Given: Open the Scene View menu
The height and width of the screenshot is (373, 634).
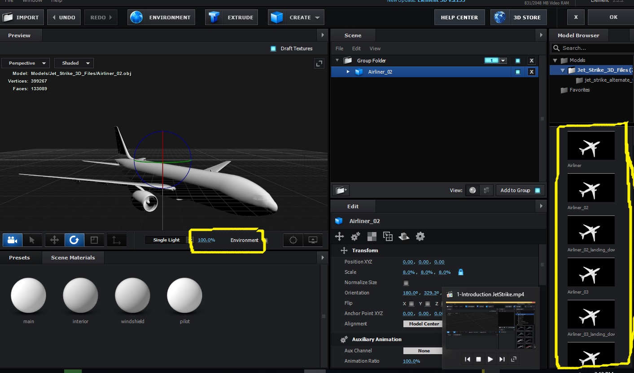Looking at the screenshot, I should point(375,48).
